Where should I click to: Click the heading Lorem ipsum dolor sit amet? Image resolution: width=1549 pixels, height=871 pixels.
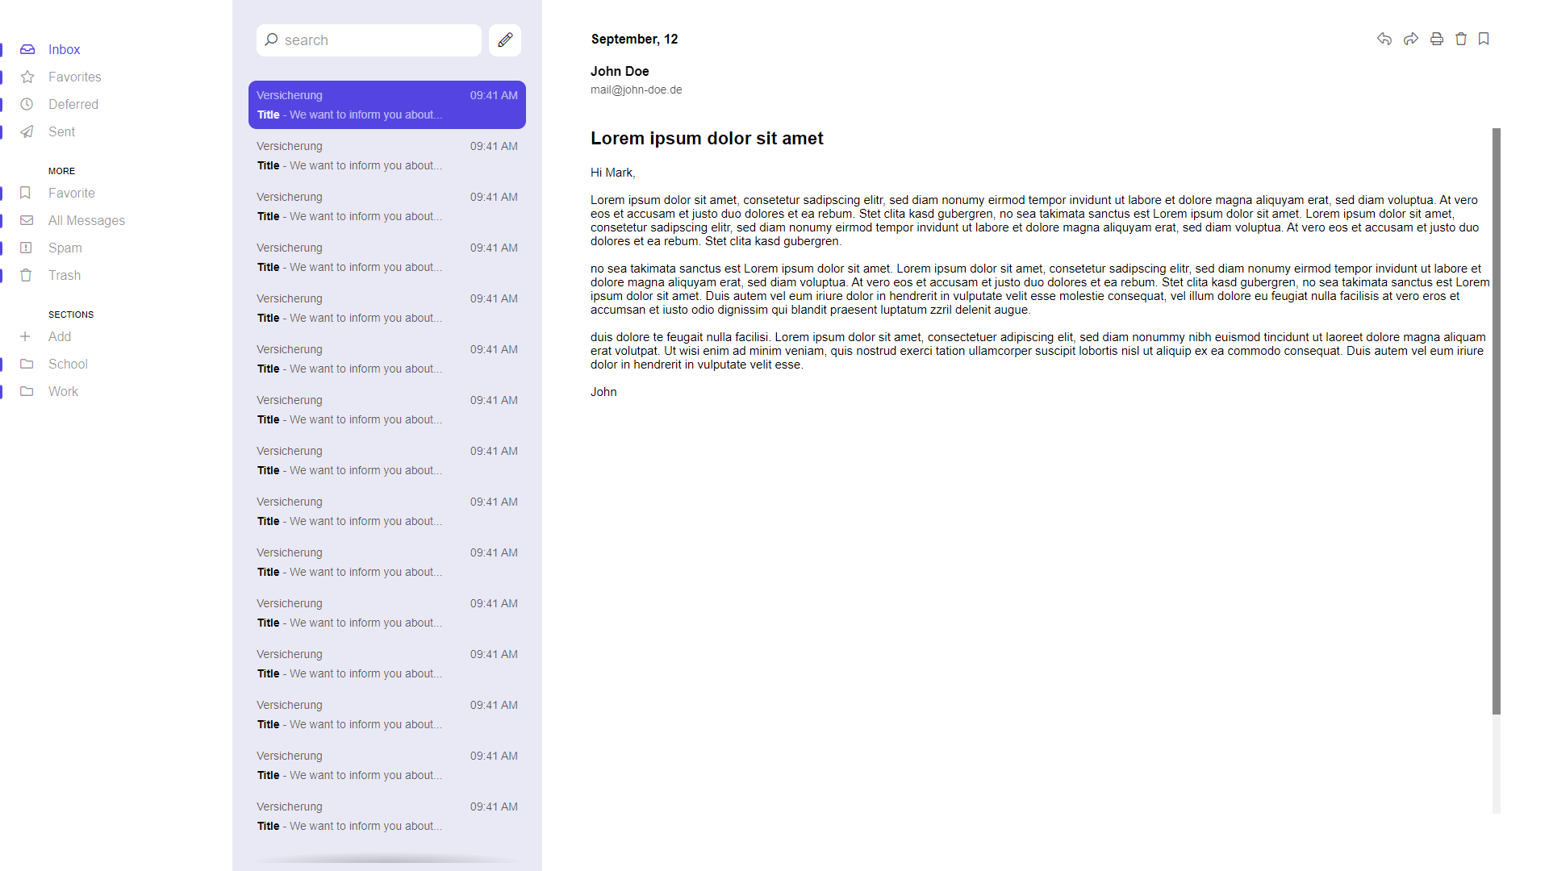pos(707,138)
